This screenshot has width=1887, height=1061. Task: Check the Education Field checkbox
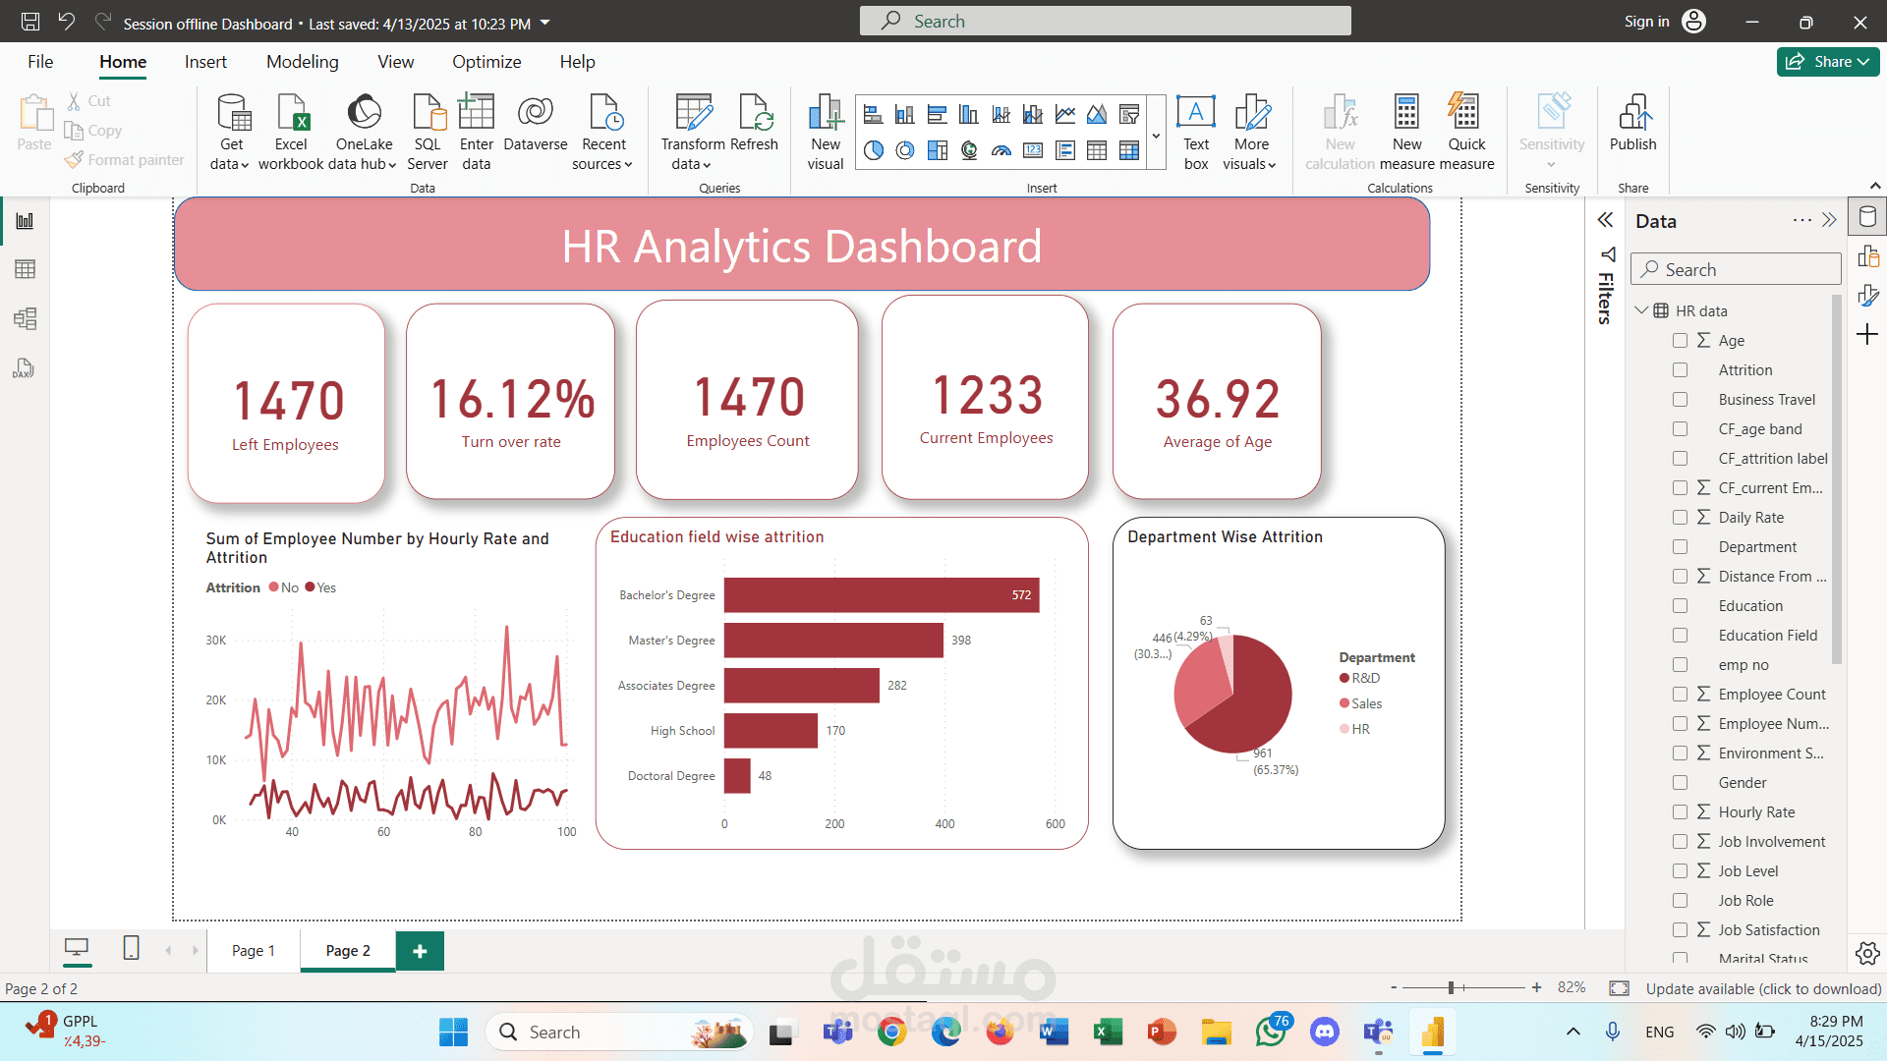(x=1680, y=635)
